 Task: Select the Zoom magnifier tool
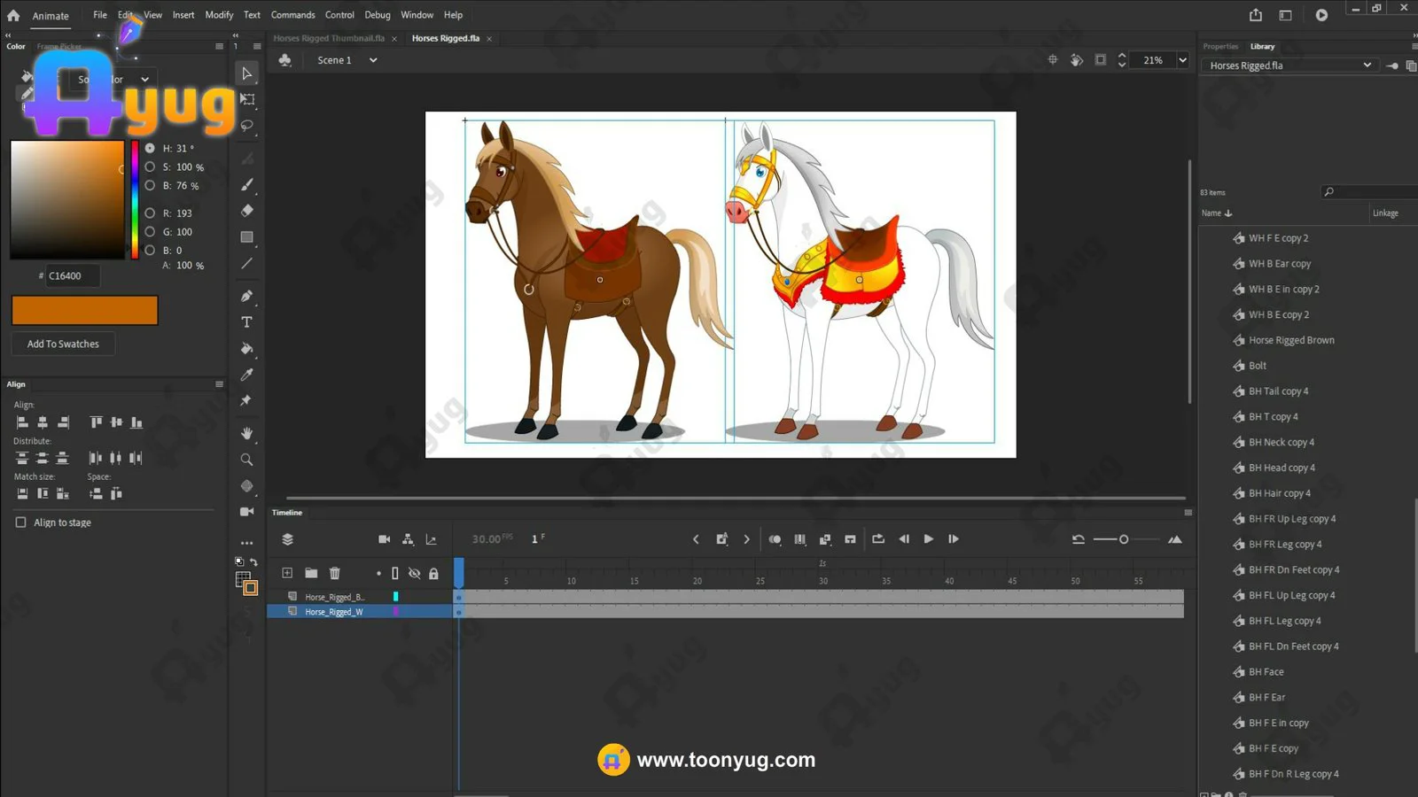pos(246,460)
